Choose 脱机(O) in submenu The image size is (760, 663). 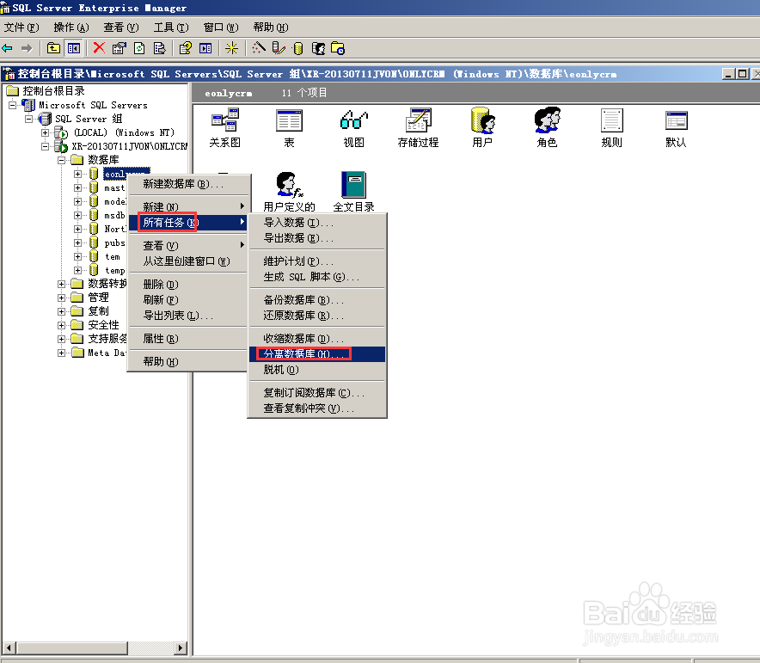click(x=317, y=369)
